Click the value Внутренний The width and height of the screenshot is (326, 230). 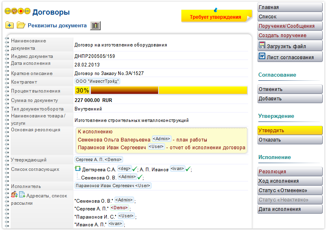tap(88, 109)
